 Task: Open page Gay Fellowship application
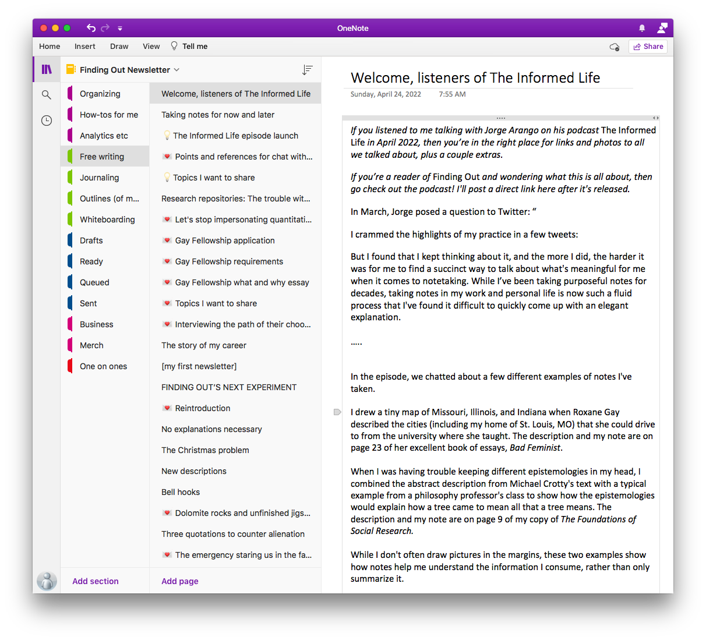pos(235,241)
